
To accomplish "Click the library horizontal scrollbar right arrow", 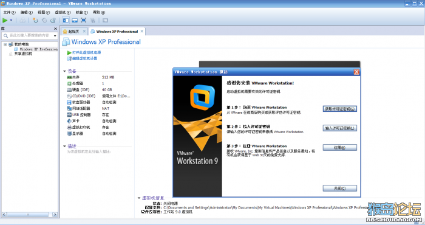I will click(55, 215).
